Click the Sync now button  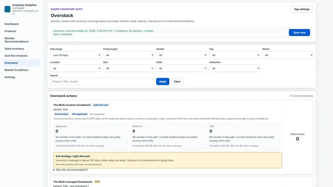(299, 32)
